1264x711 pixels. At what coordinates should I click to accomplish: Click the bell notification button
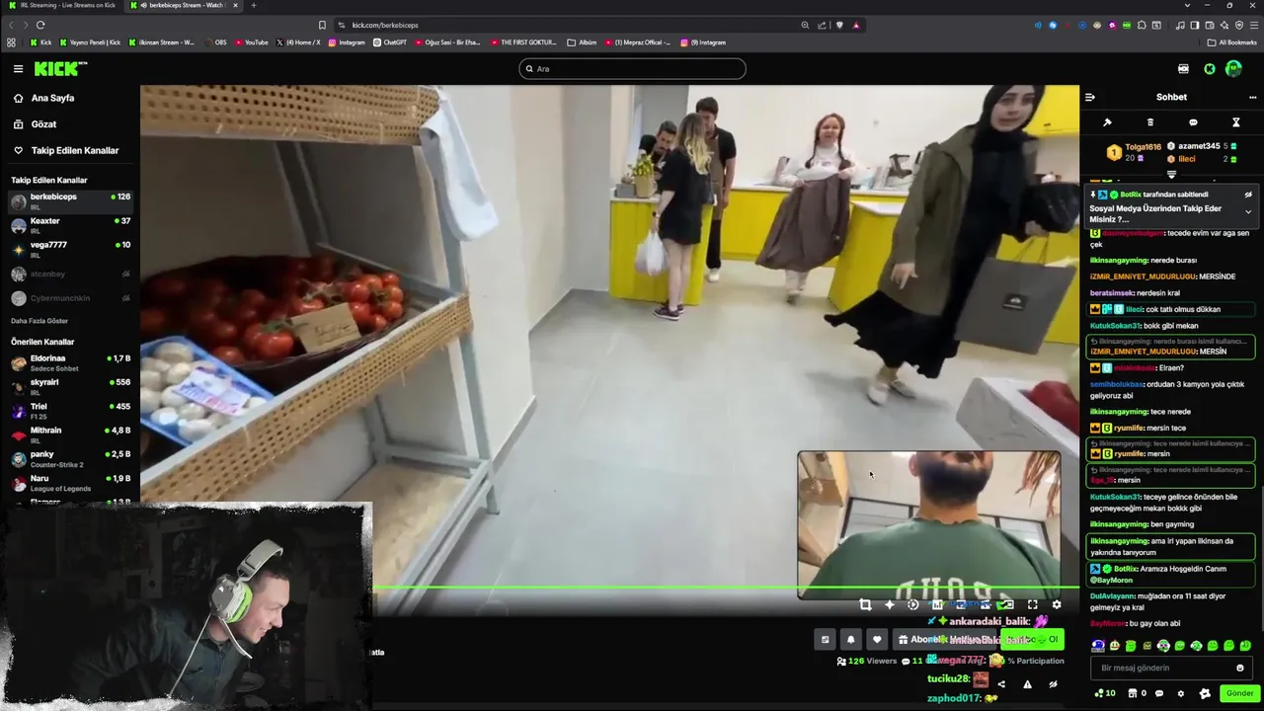tap(850, 639)
